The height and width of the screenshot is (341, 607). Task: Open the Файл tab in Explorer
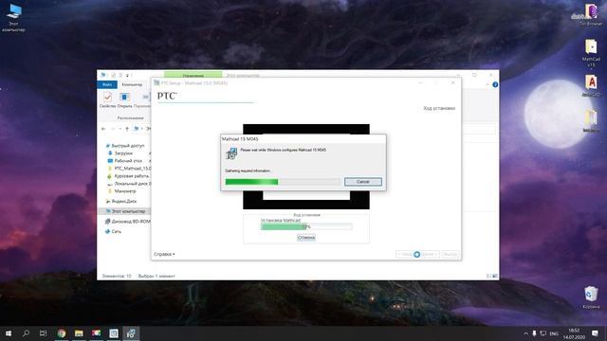pos(107,84)
